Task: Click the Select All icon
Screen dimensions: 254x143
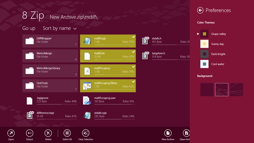Action: point(67,133)
